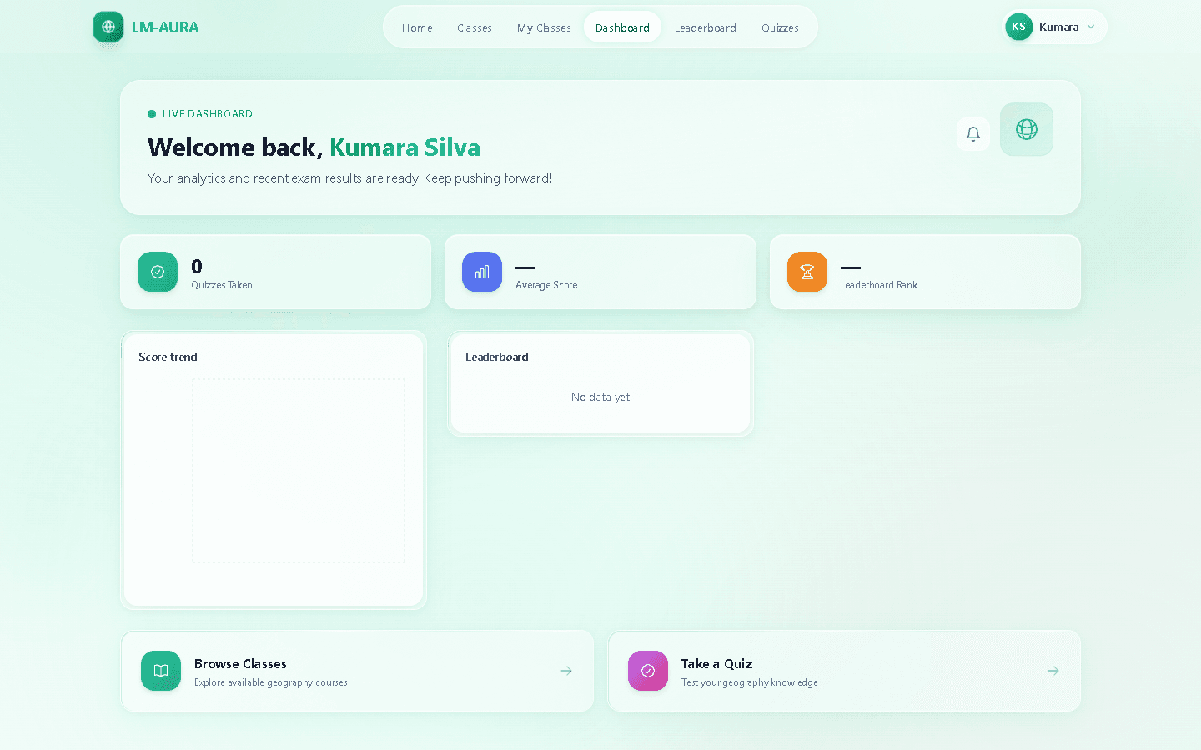Viewport: 1201px width, 750px height.
Task: Click the 'No data yet' message
Action: [x=600, y=397]
